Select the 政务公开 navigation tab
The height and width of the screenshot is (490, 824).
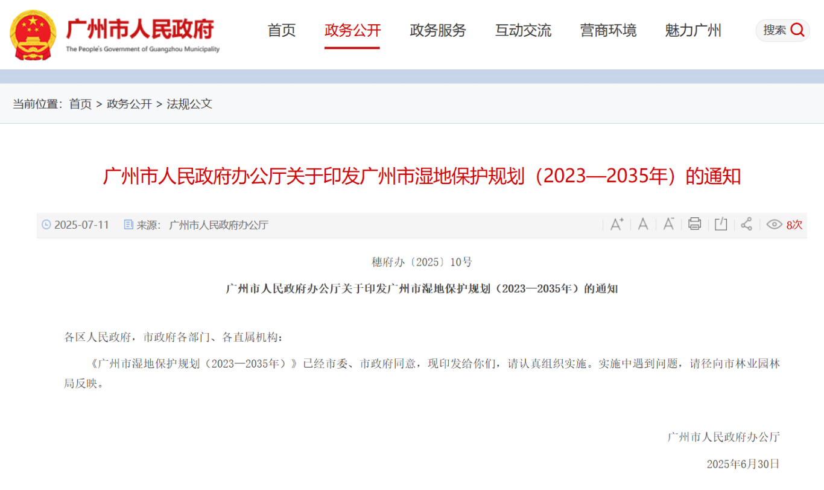[x=352, y=30]
